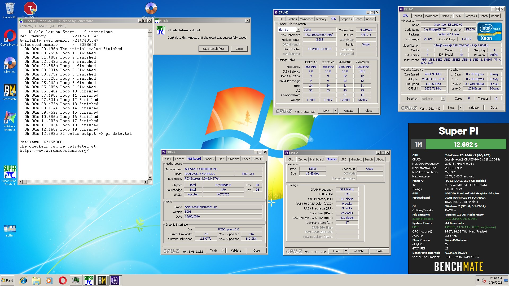The height and width of the screenshot is (286, 509).
Task: Click the Checksum: 4715F06C line
Action: click(x=41, y=142)
